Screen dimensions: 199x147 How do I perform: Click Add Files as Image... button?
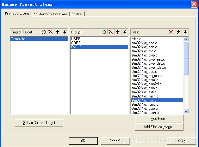tap(159, 127)
